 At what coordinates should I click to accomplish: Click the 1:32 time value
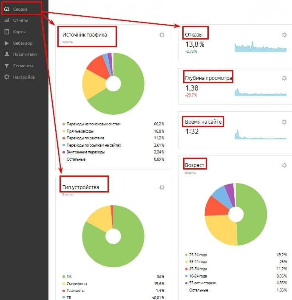pos(192,131)
